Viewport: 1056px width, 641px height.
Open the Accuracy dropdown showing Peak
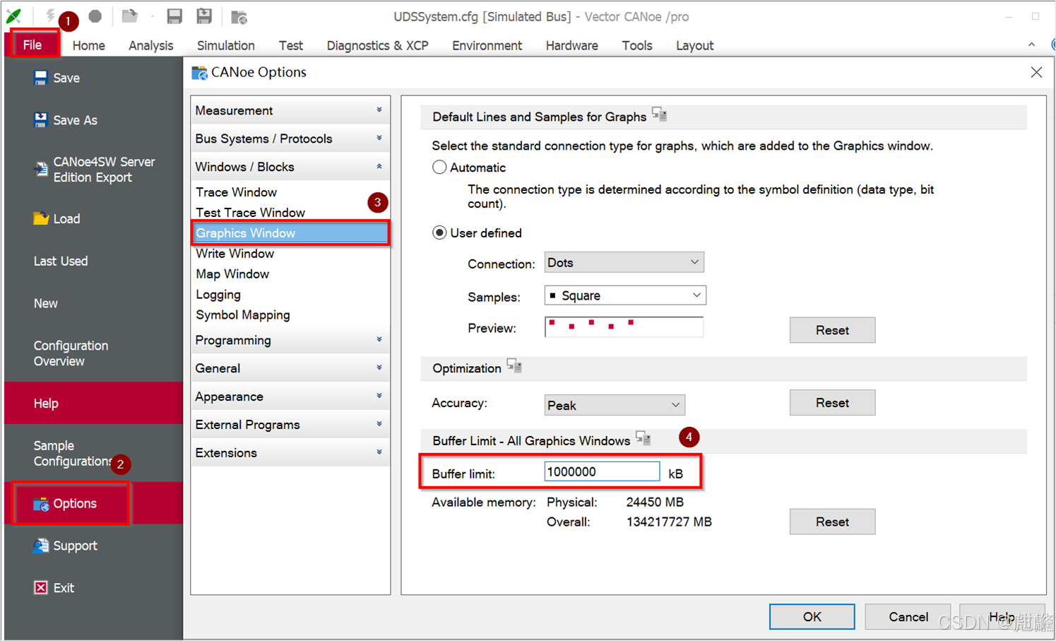[x=615, y=405]
